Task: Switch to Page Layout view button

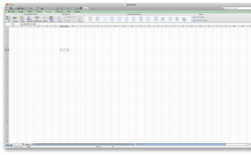Action: tap(11, 146)
